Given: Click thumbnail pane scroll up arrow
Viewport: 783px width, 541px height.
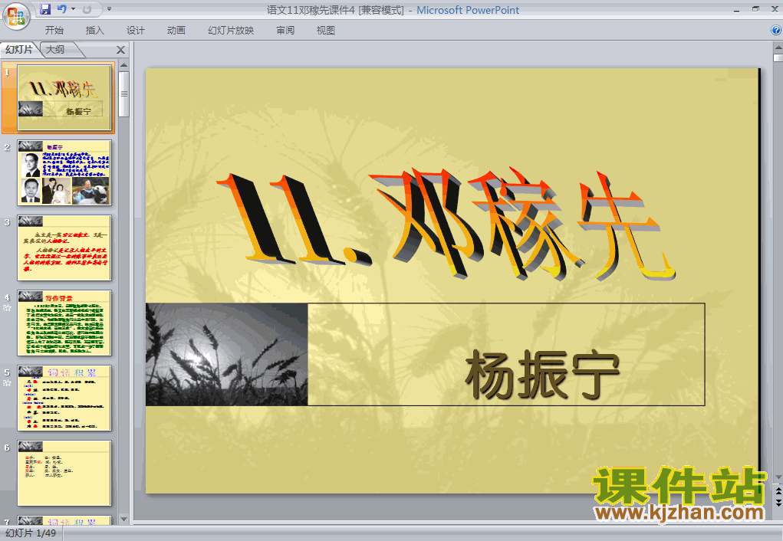Looking at the screenshot, I should (123, 65).
